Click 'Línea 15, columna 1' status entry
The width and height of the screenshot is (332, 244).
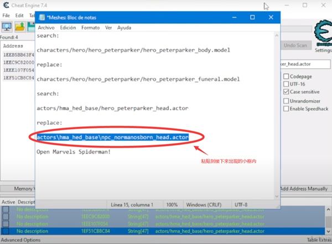pos(132,205)
